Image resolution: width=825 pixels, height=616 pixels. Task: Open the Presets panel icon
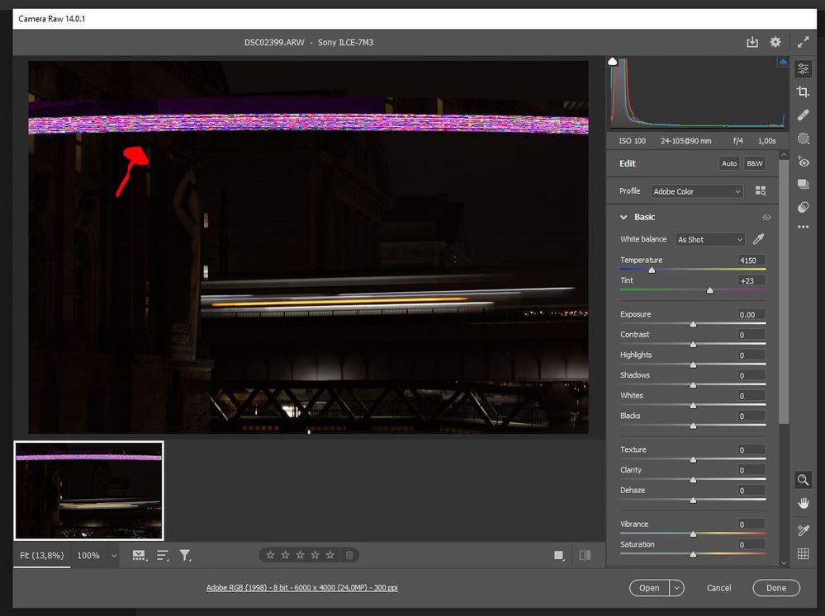point(803,207)
